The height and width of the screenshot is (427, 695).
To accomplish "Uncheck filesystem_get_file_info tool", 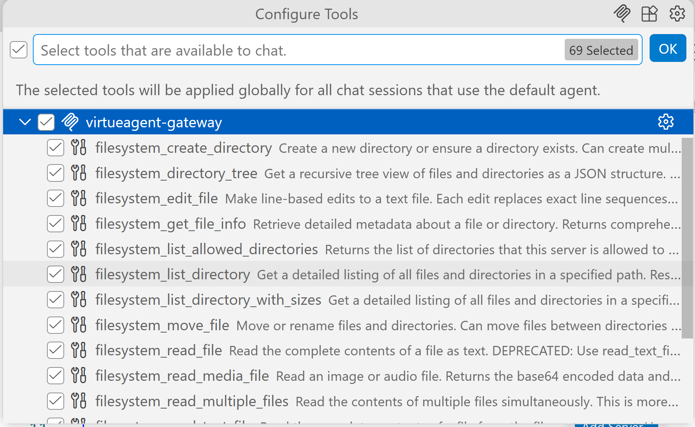I will 56,224.
